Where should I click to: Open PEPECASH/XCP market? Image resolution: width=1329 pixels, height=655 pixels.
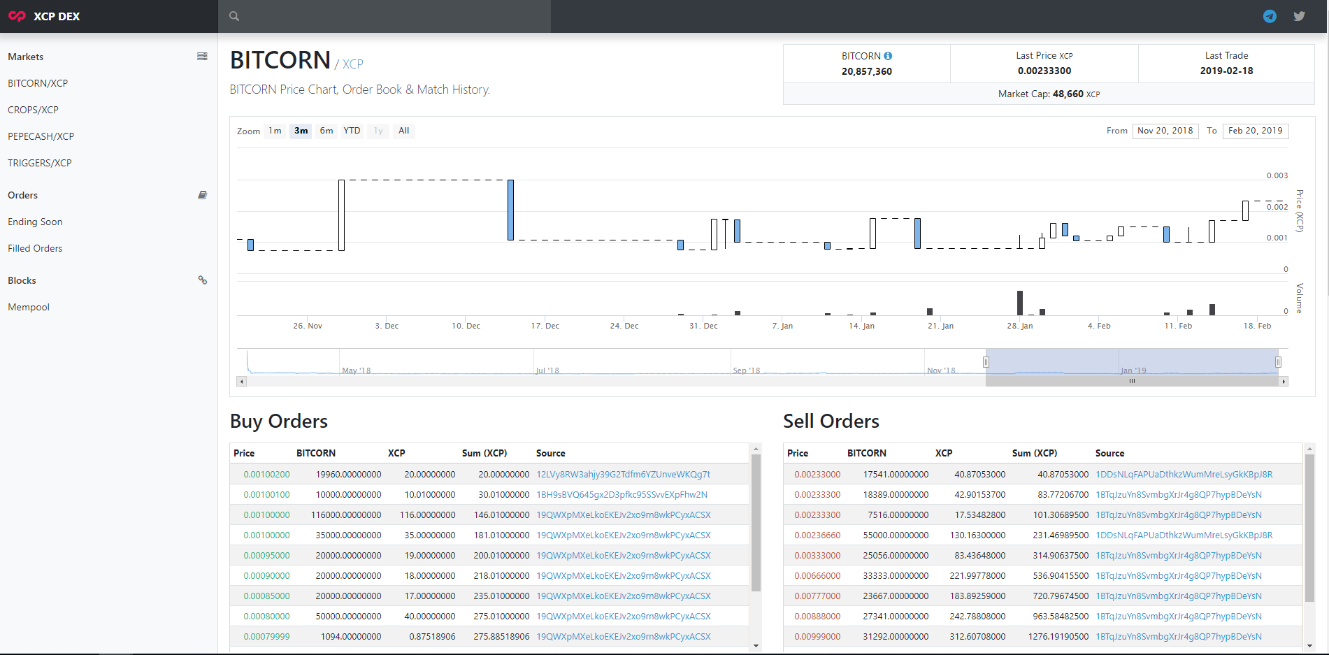41,136
